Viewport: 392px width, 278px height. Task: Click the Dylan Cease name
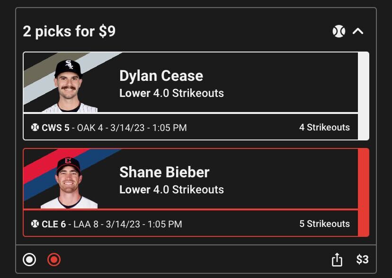tap(161, 76)
